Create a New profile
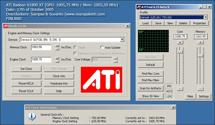Image resolution: width=215 pixels, height=125 pixels. click(x=170, y=23)
